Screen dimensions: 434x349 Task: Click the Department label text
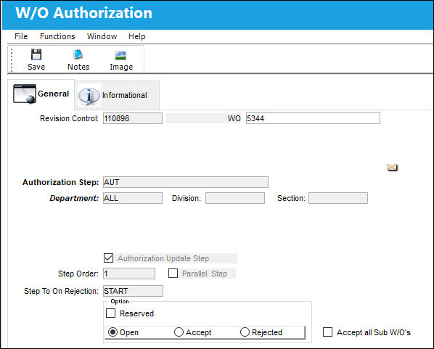click(x=74, y=198)
